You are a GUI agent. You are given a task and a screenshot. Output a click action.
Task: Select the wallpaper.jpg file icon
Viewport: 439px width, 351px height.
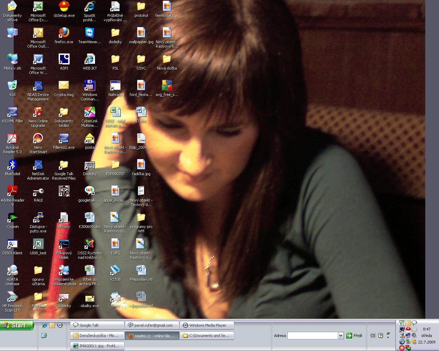pos(141,33)
